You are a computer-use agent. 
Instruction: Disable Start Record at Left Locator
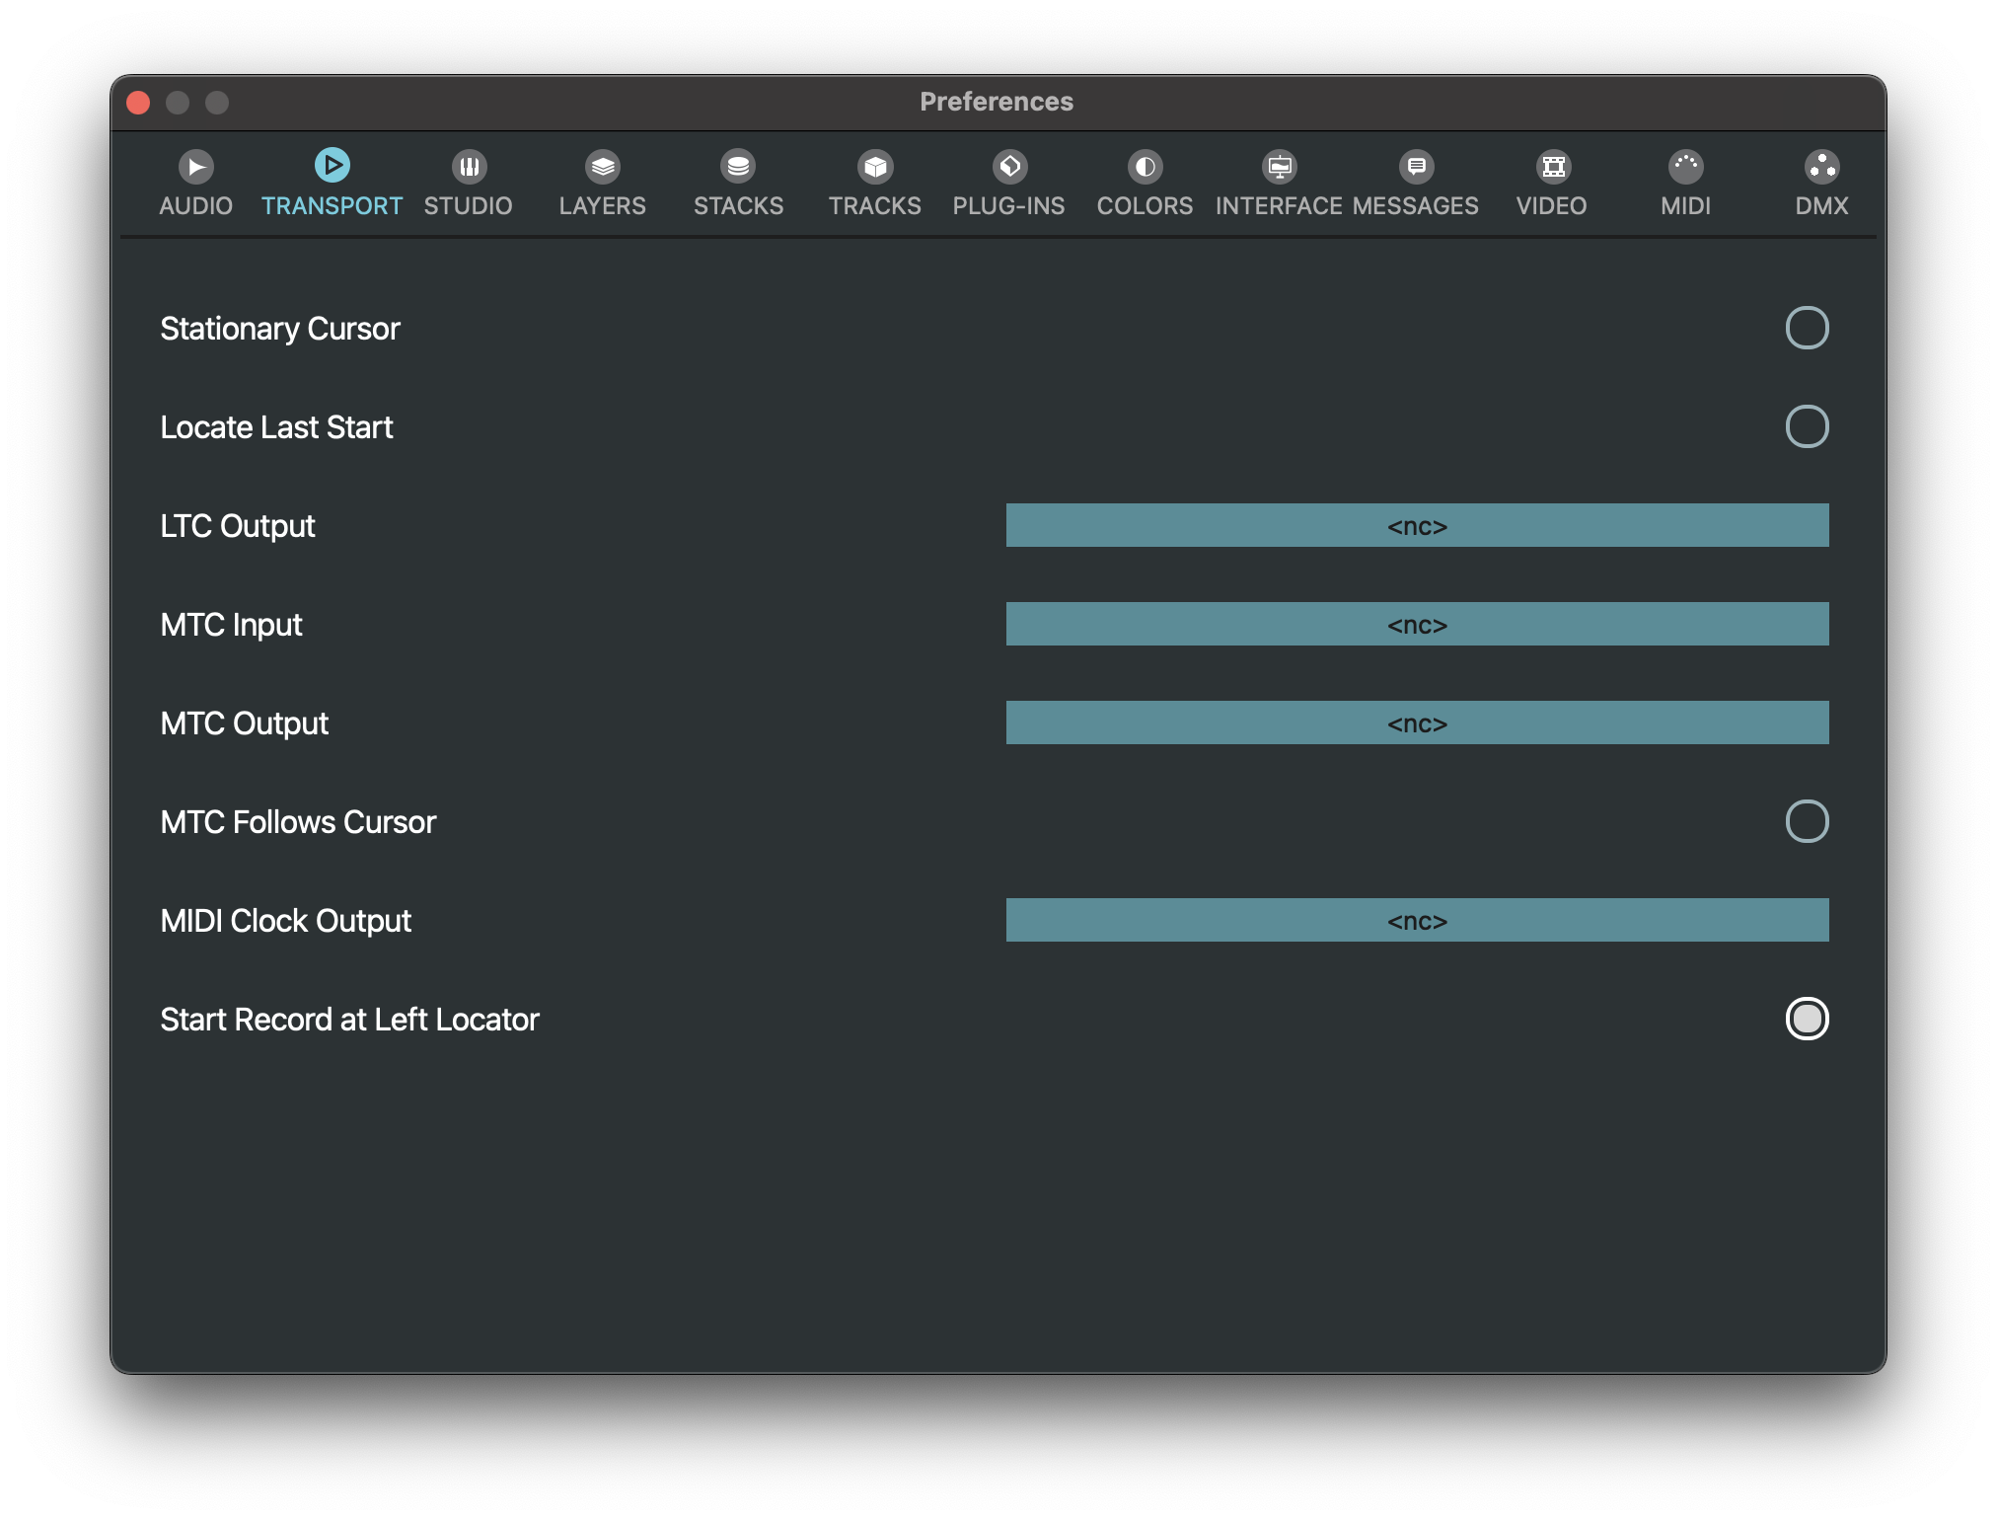(1807, 1019)
